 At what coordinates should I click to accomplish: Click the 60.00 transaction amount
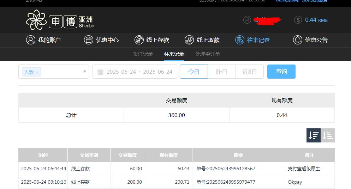pyautogui.click(x=136, y=169)
